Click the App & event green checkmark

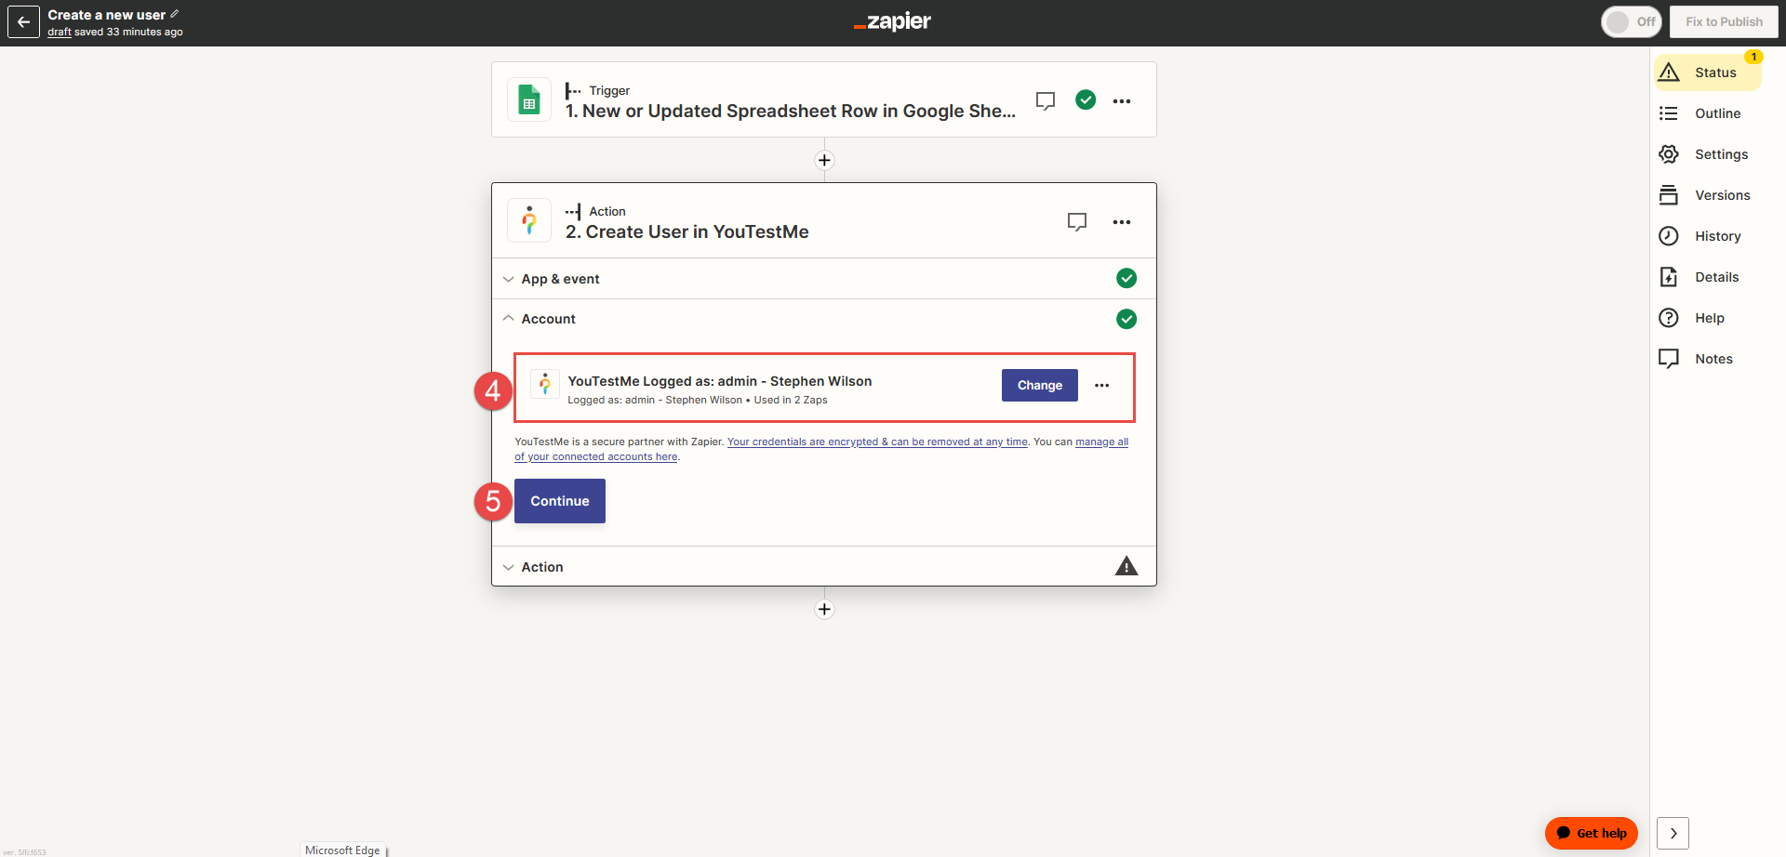click(x=1126, y=278)
